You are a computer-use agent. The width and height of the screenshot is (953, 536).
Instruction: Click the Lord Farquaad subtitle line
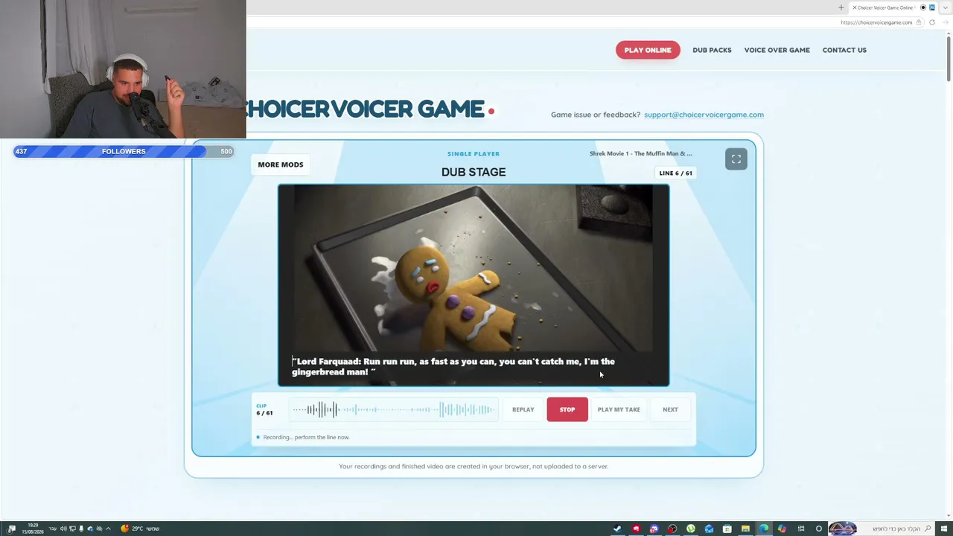click(x=453, y=366)
